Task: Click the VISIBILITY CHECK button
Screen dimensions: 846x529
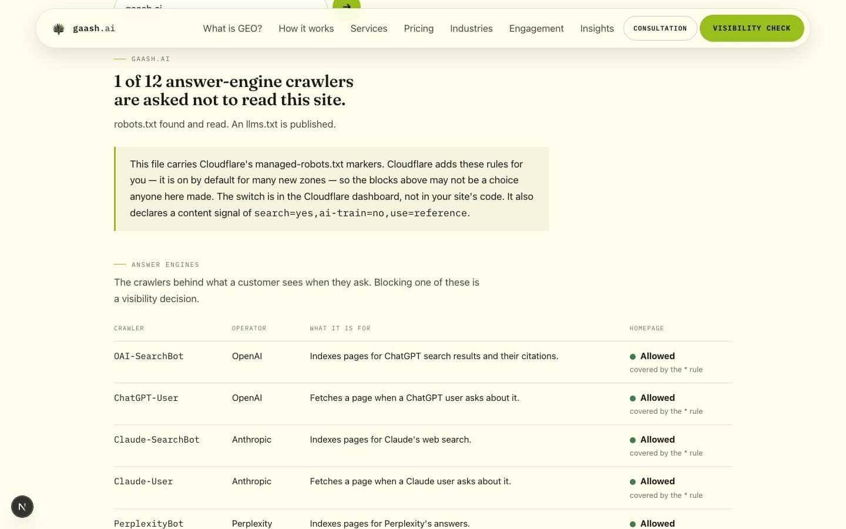Action: pos(752,28)
